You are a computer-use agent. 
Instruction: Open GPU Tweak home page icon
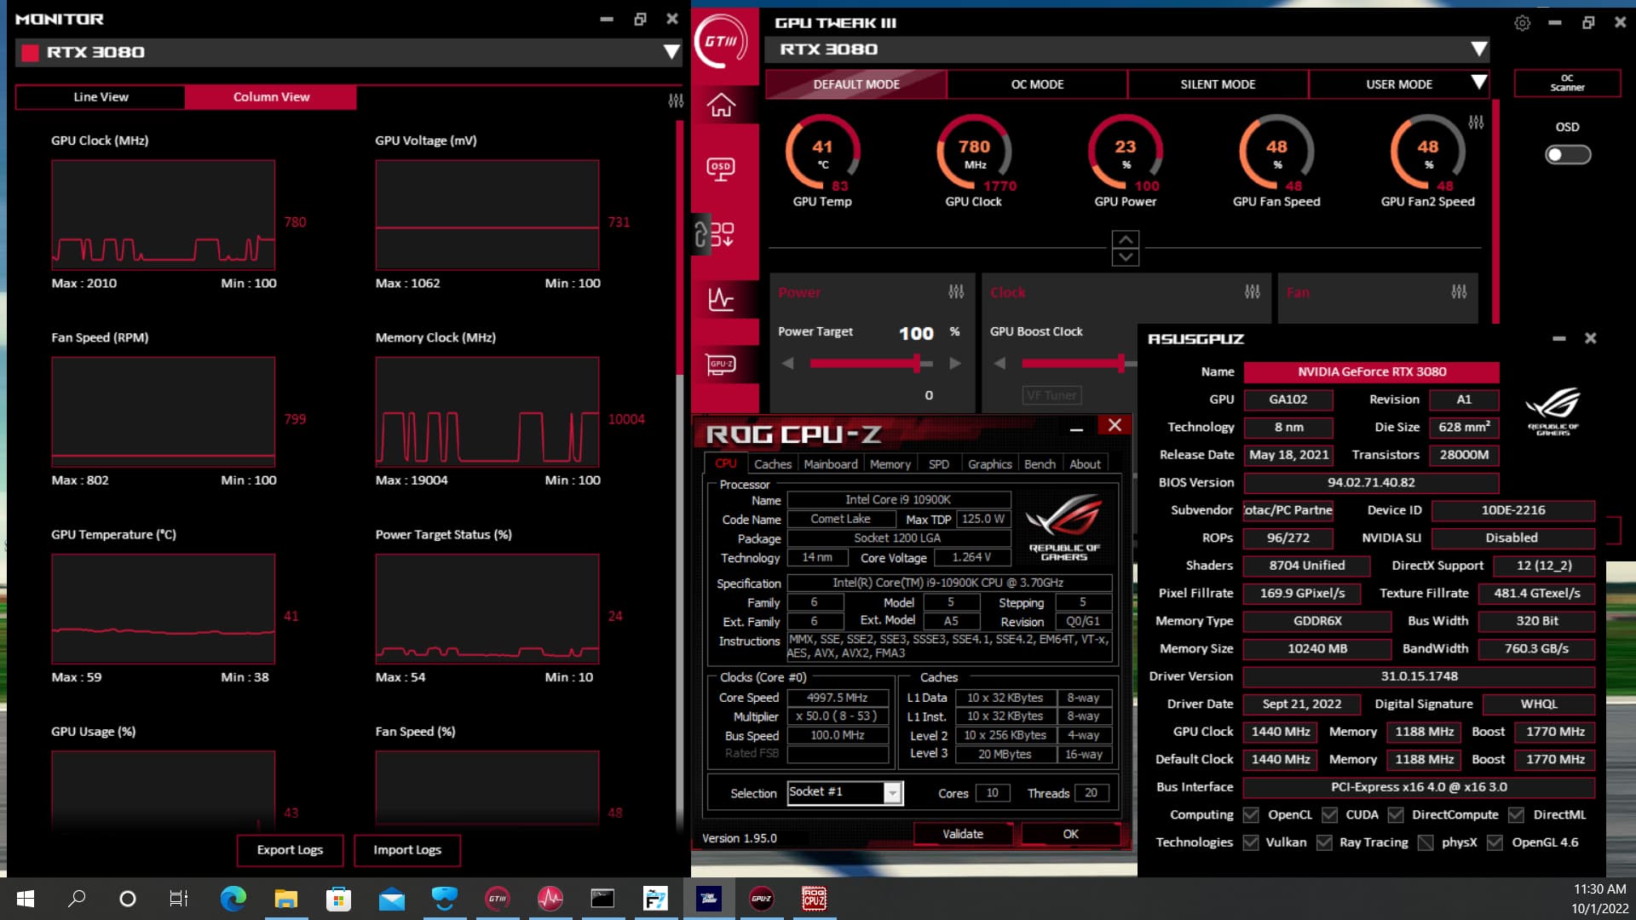tap(721, 105)
